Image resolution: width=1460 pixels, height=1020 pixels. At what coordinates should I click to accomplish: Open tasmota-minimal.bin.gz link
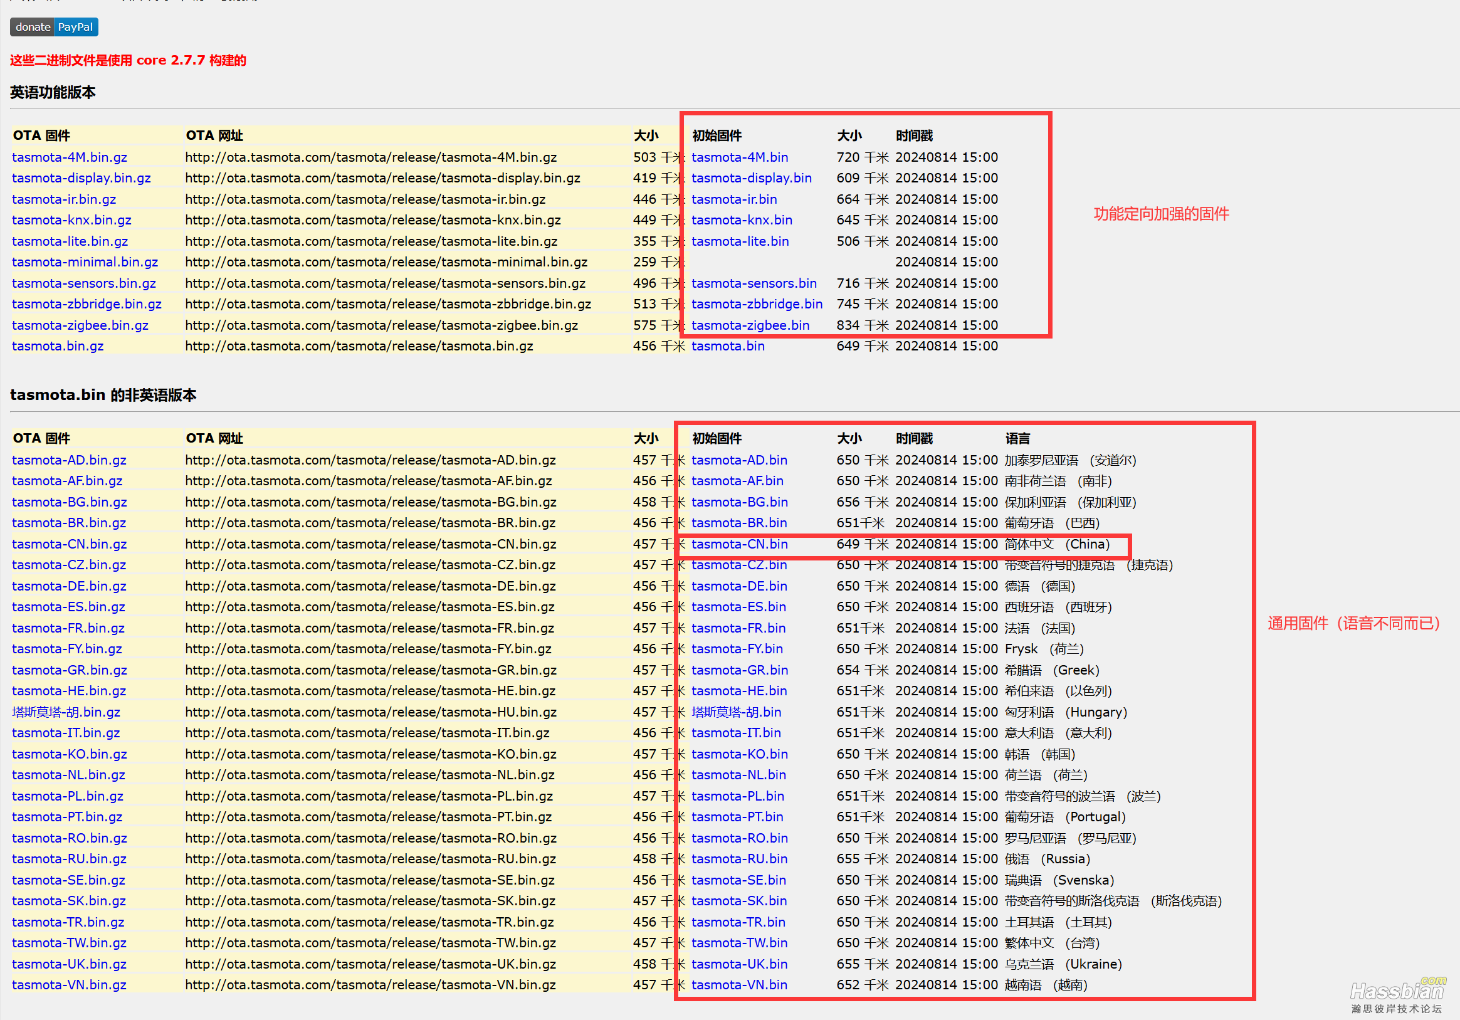click(85, 262)
